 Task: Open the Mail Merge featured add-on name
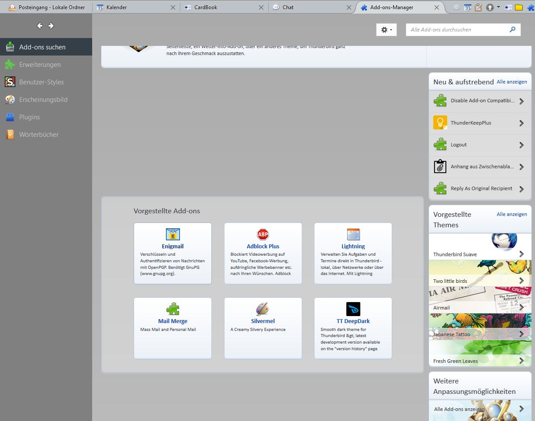173,321
